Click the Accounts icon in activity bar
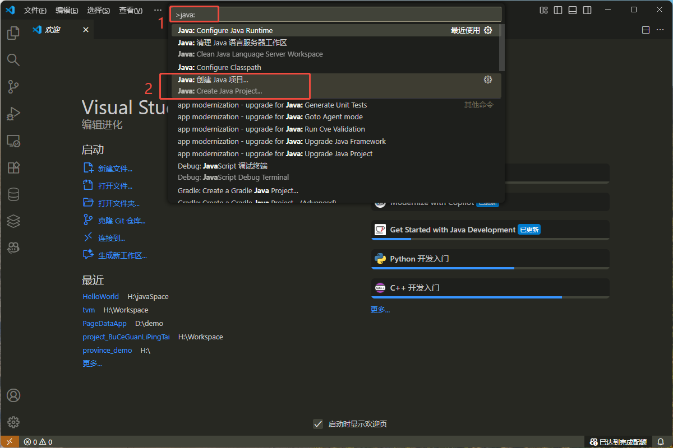673x448 pixels. (13, 395)
